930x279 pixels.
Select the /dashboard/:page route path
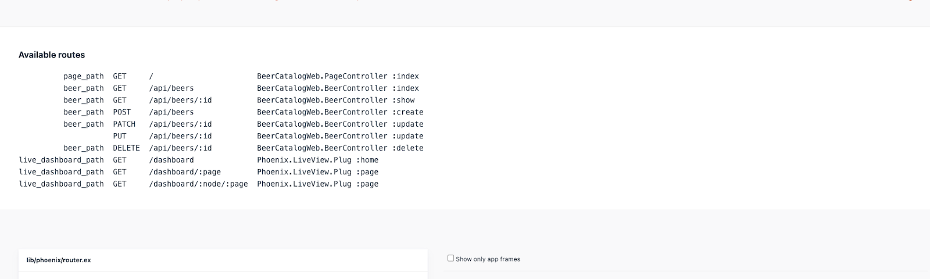pos(185,172)
